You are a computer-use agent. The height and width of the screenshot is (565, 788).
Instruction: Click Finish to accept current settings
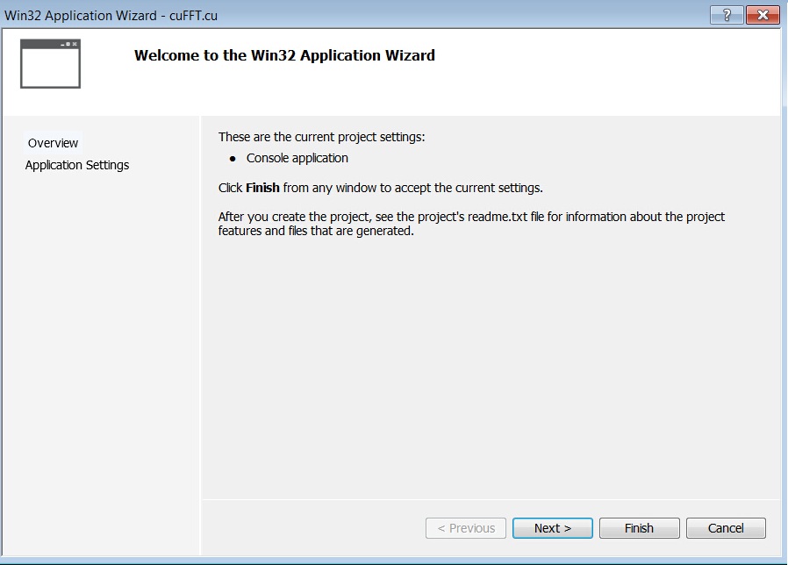click(639, 528)
